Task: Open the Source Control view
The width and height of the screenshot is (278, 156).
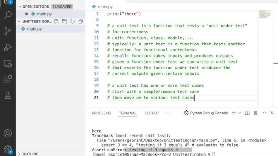Action: click(8, 31)
